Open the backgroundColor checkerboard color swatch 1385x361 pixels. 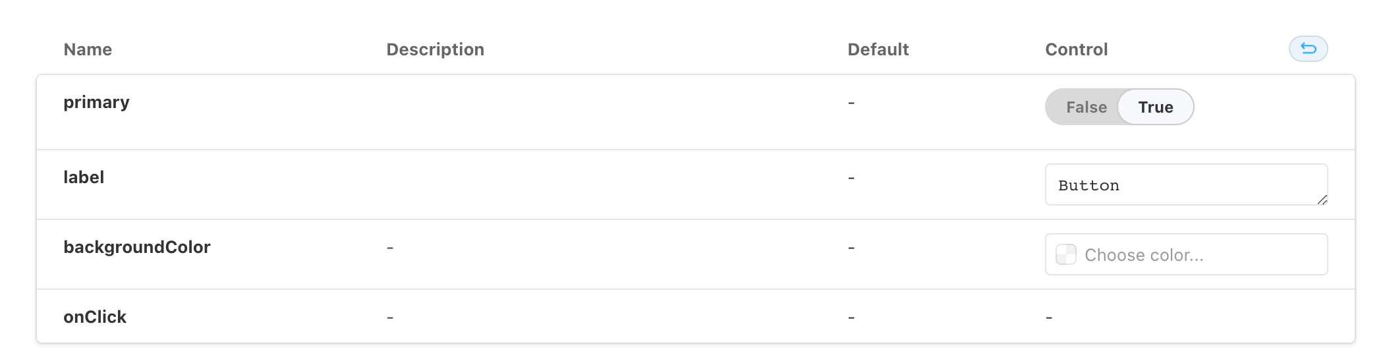(1065, 255)
